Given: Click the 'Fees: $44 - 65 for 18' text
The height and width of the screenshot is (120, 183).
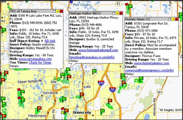Looking at the screenshot, I should pos(84,28).
